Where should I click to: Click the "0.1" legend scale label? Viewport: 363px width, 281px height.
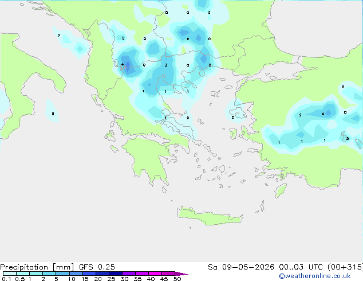click(x=6, y=279)
